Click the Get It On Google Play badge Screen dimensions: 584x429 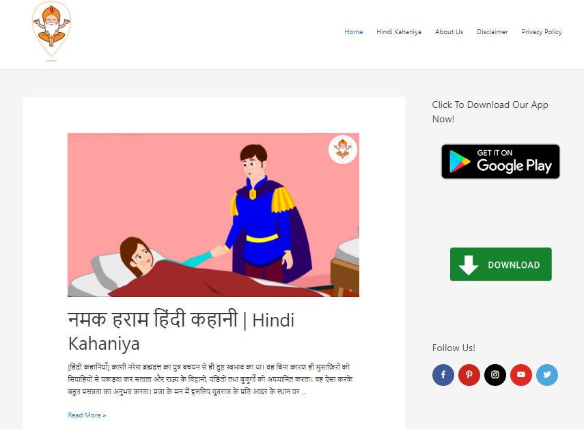point(501,162)
